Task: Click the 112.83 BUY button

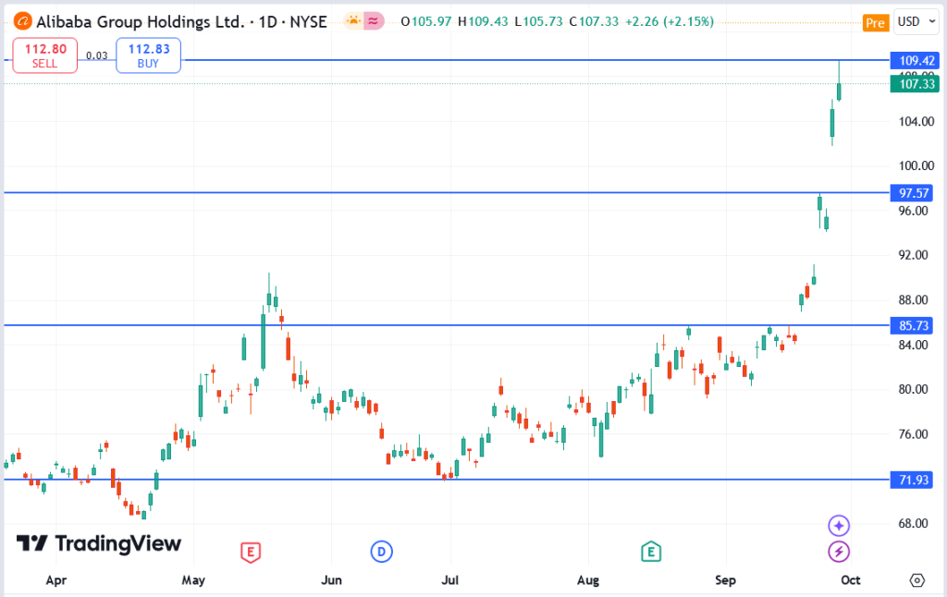Action: click(149, 55)
